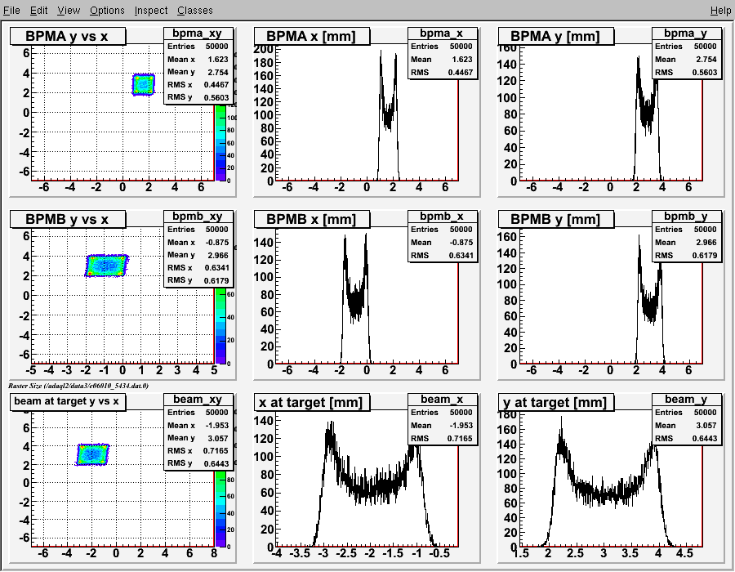The width and height of the screenshot is (735, 572).
Task: Click Mean y value 2.754 in bpma_xy
Action: [x=218, y=72]
